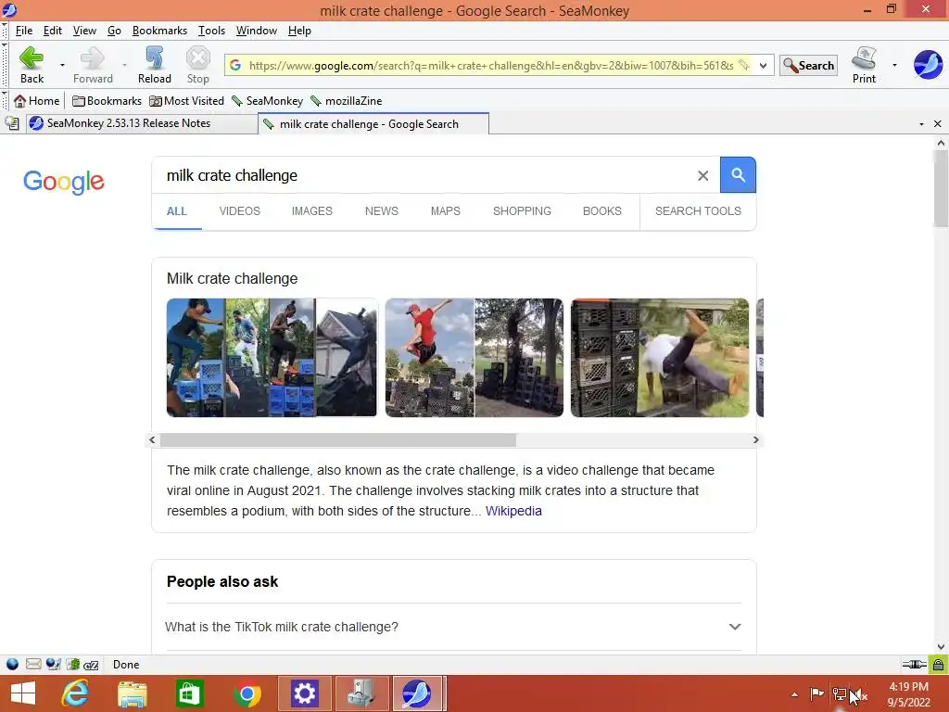The height and width of the screenshot is (712, 949).
Task: Open Address Book status bar icon
Action: click(x=73, y=664)
